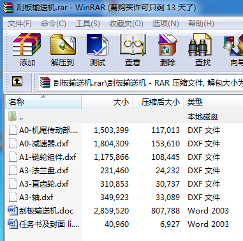Click DXF 文件 type of A3-轴.dxf
243x241 pixels.
tap(203, 197)
